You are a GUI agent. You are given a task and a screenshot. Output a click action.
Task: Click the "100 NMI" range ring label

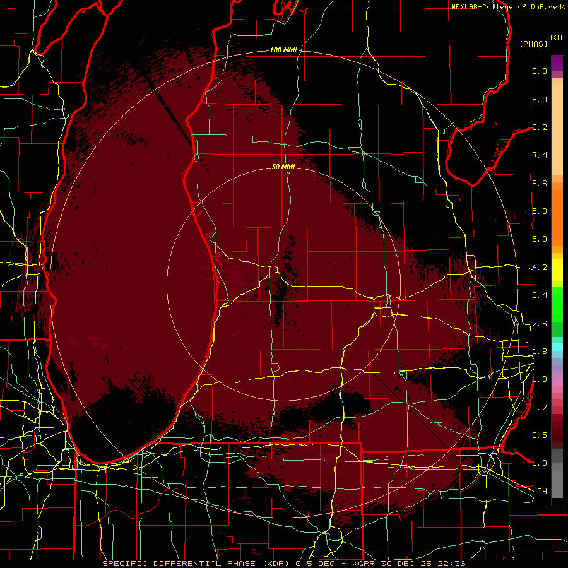283,50
